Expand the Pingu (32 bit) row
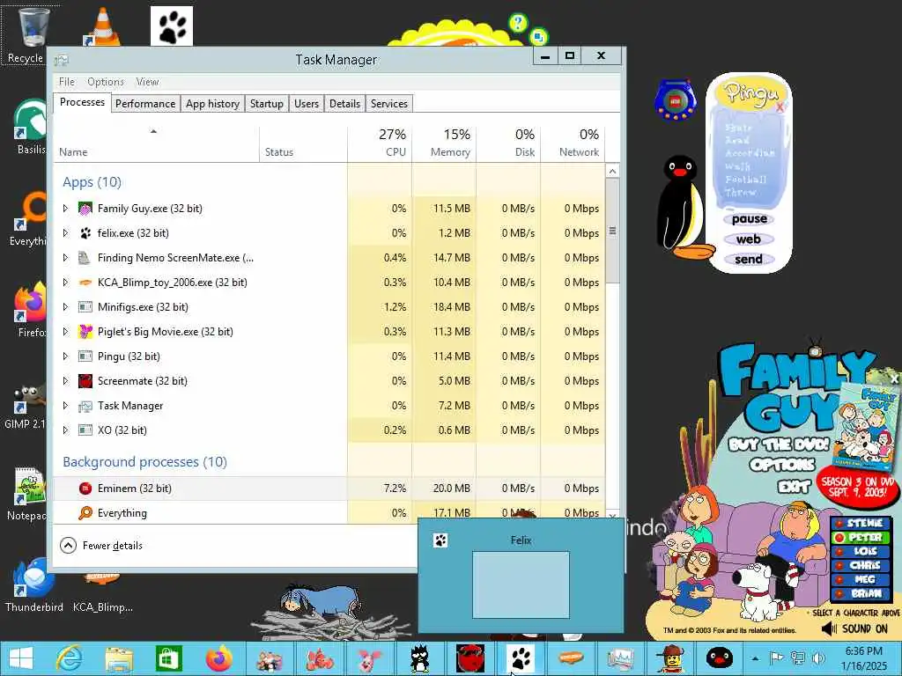902x676 pixels. [x=65, y=356]
